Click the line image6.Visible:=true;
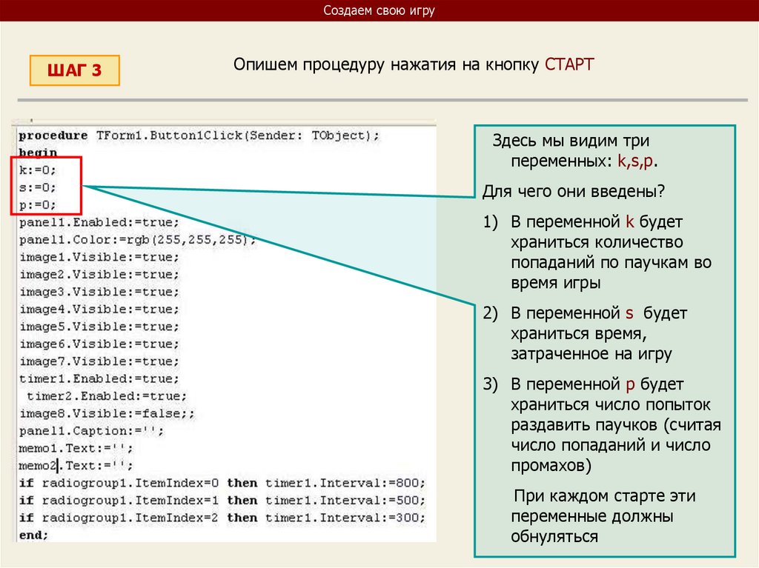This screenshot has height=568, width=759. click(99, 344)
